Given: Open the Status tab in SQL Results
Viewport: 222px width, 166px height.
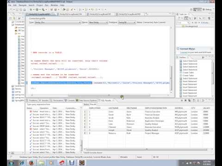Looking at the screenshot, I should tap(86, 104).
